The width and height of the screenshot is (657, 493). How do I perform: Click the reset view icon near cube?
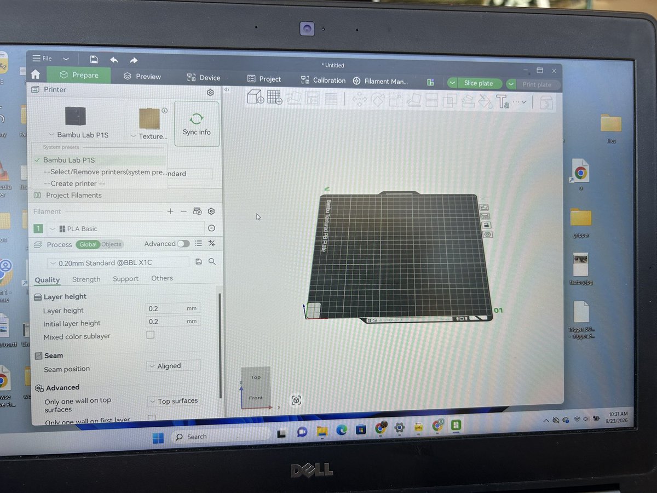pyautogui.click(x=296, y=400)
